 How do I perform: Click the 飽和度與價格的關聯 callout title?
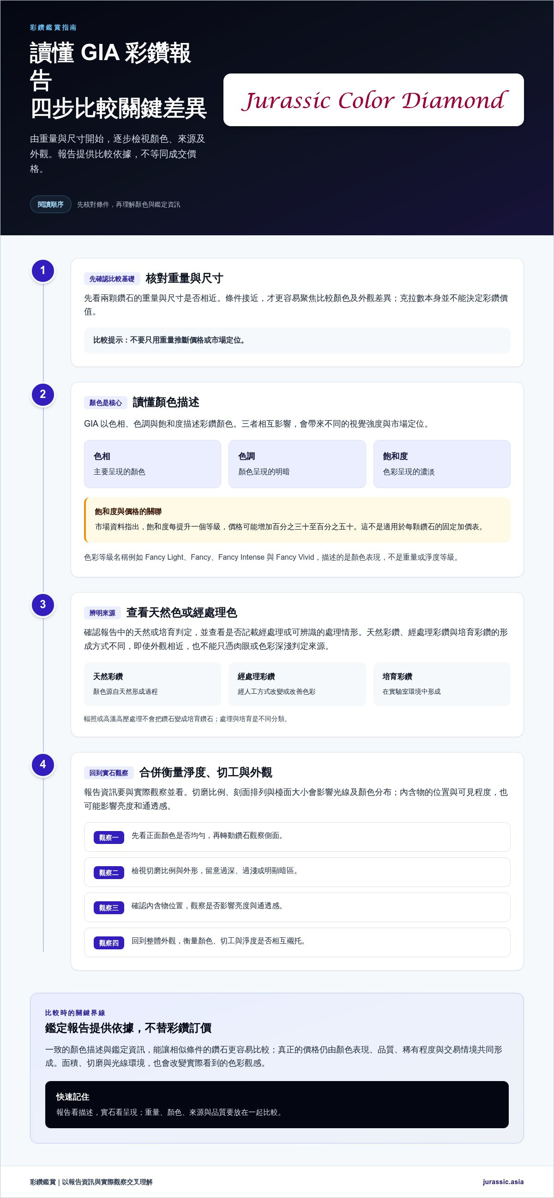coord(128,512)
